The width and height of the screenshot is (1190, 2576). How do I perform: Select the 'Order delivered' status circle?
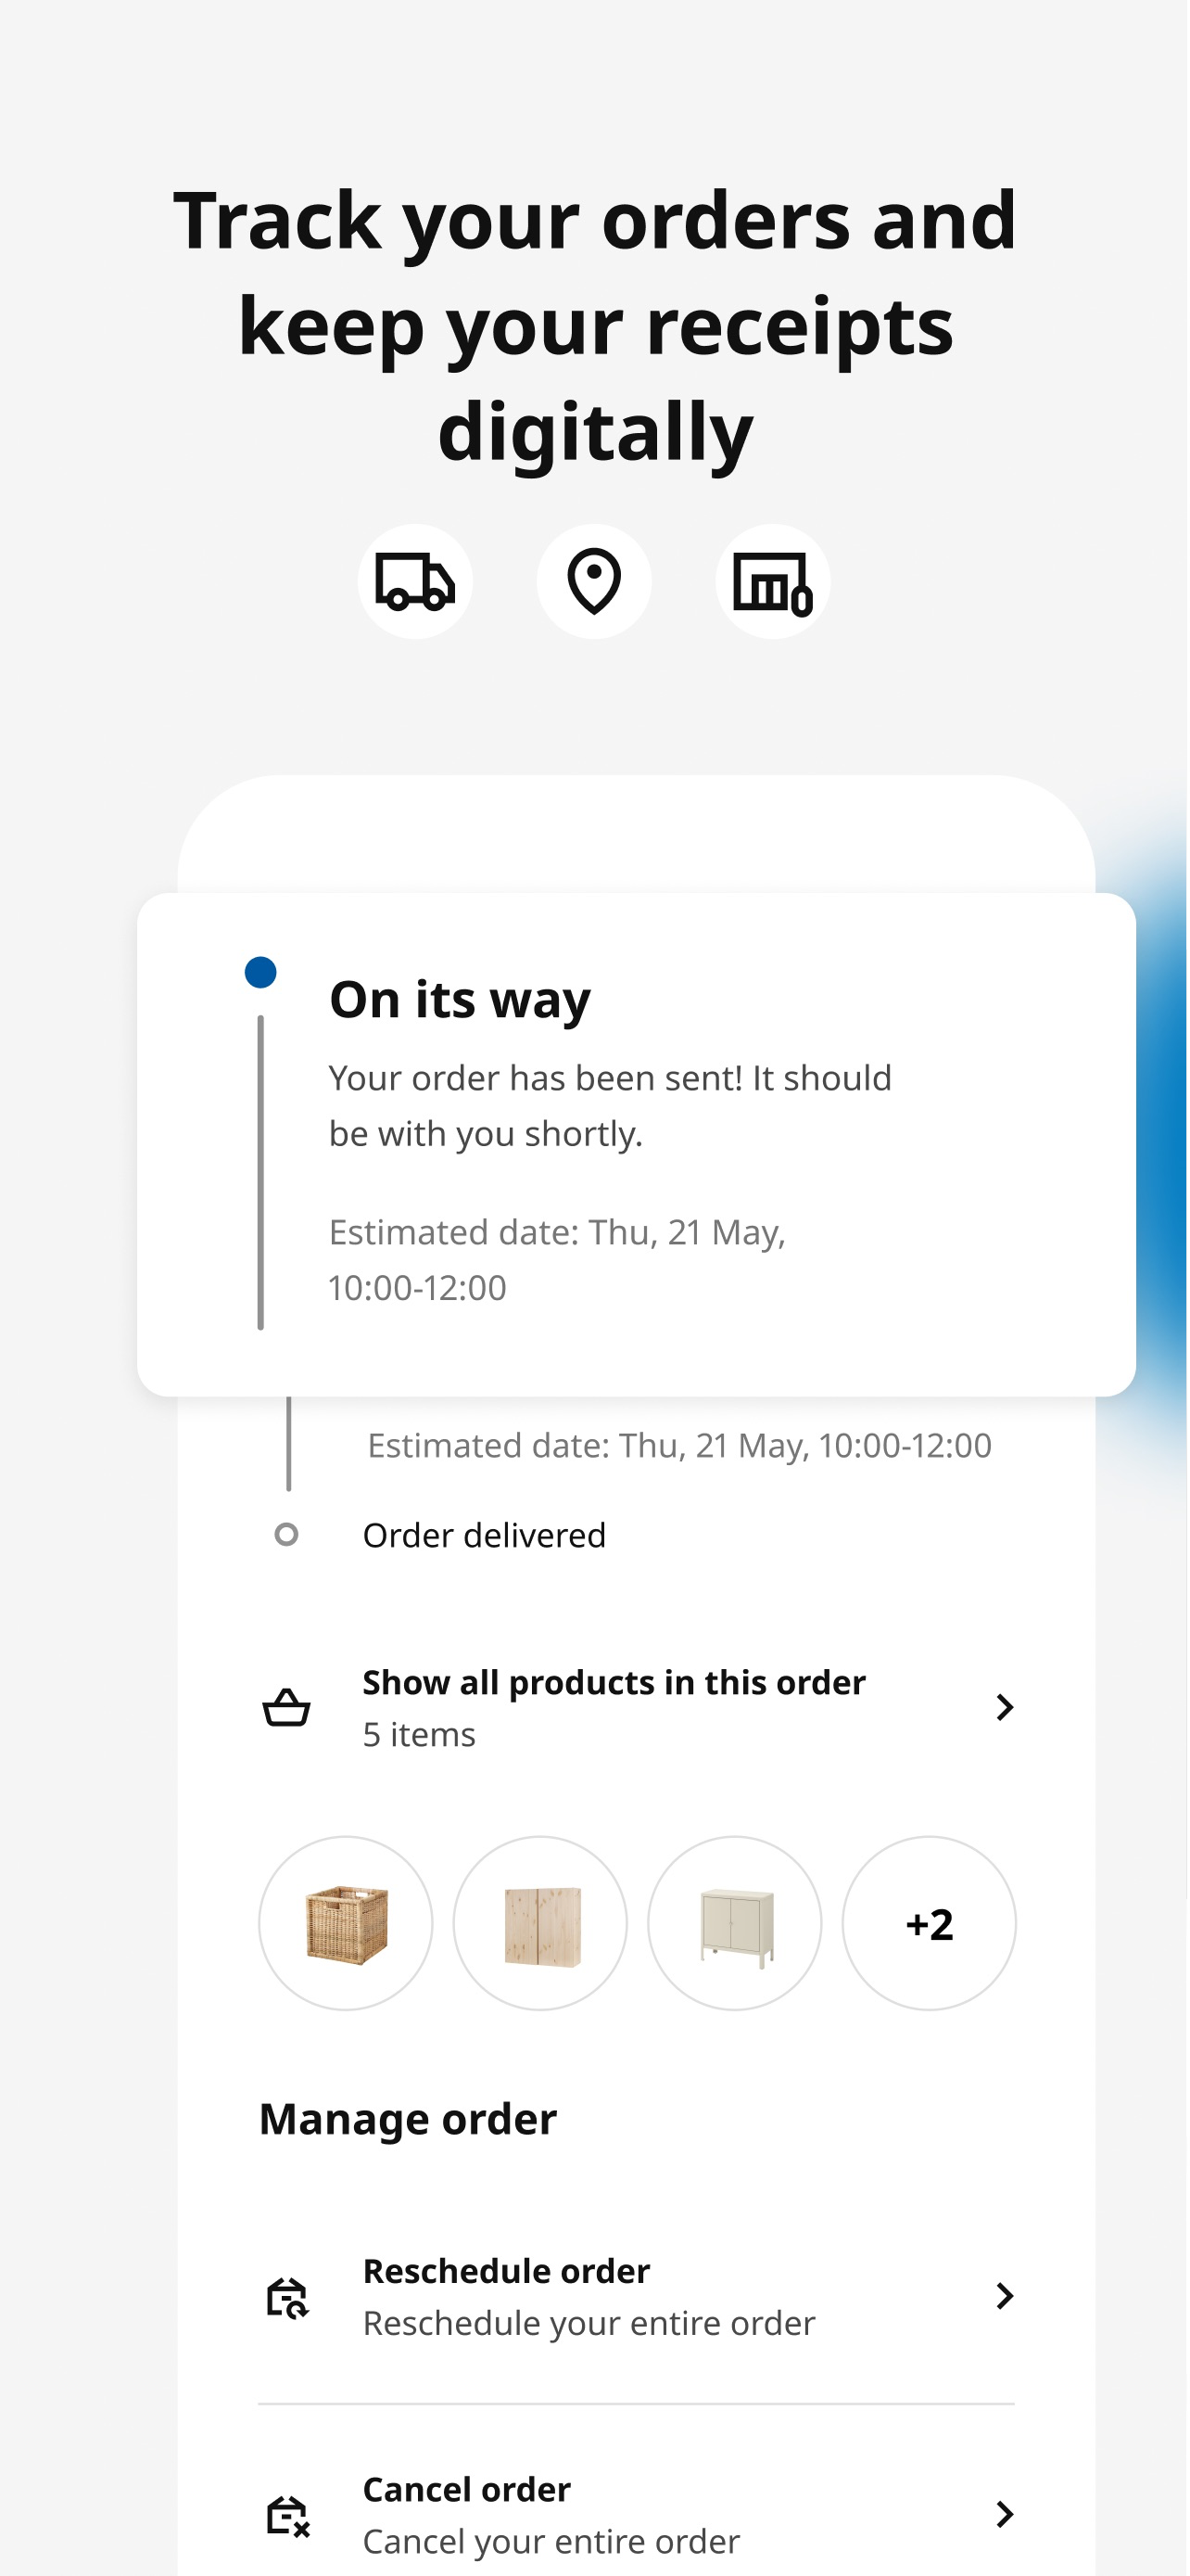pyautogui.click(x=287, y=1533)
